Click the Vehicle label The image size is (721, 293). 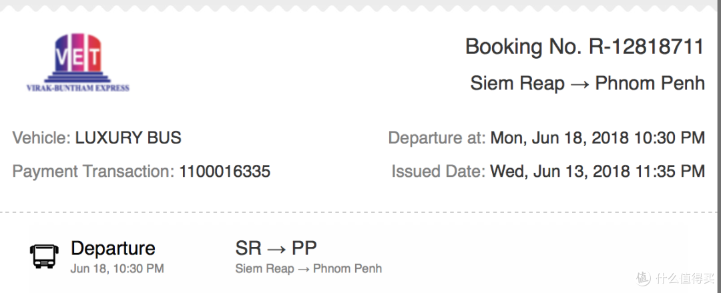pos(41,137)
